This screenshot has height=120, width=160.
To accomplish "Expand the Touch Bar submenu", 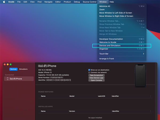I will [122, 54].
